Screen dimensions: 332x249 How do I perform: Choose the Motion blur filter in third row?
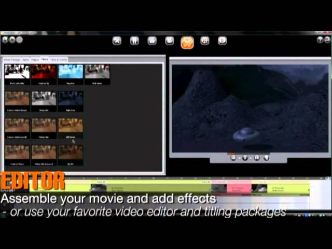[44, 129]
